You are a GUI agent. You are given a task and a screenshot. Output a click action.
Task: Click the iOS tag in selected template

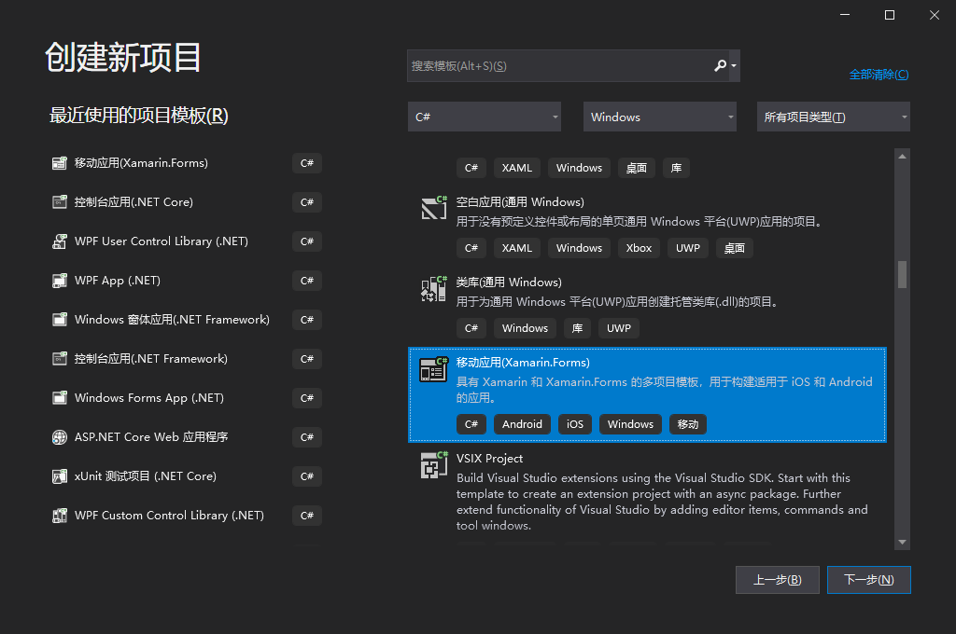pos(575,424)
